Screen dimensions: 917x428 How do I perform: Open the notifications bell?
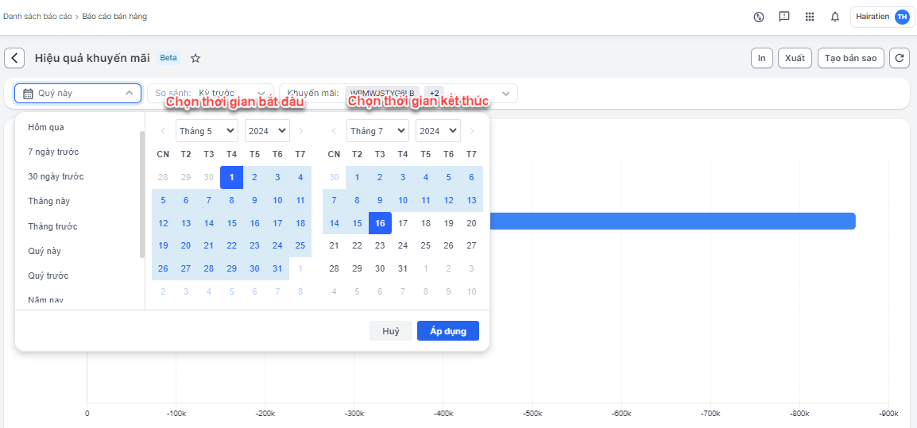click(835, 17)
